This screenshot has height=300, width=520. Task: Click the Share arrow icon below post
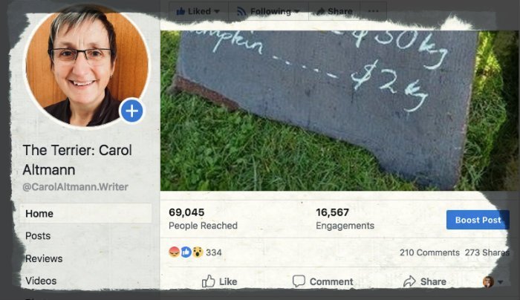(x=409, y=281)
